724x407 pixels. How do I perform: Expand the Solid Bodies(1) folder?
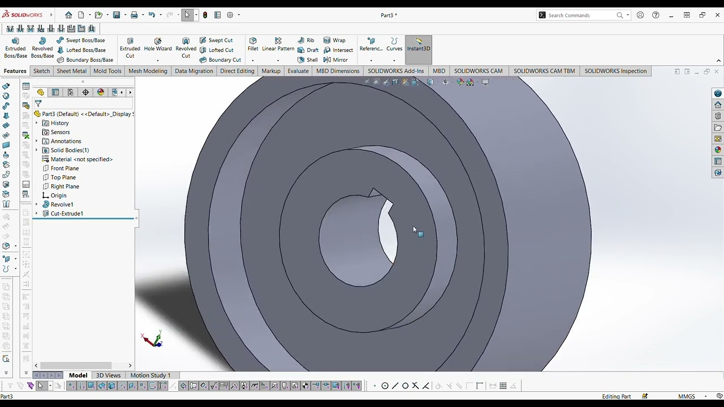37,150
